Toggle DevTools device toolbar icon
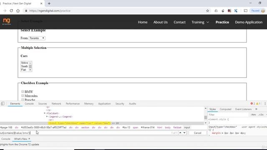The image size is (267, 150). [3, 104]
